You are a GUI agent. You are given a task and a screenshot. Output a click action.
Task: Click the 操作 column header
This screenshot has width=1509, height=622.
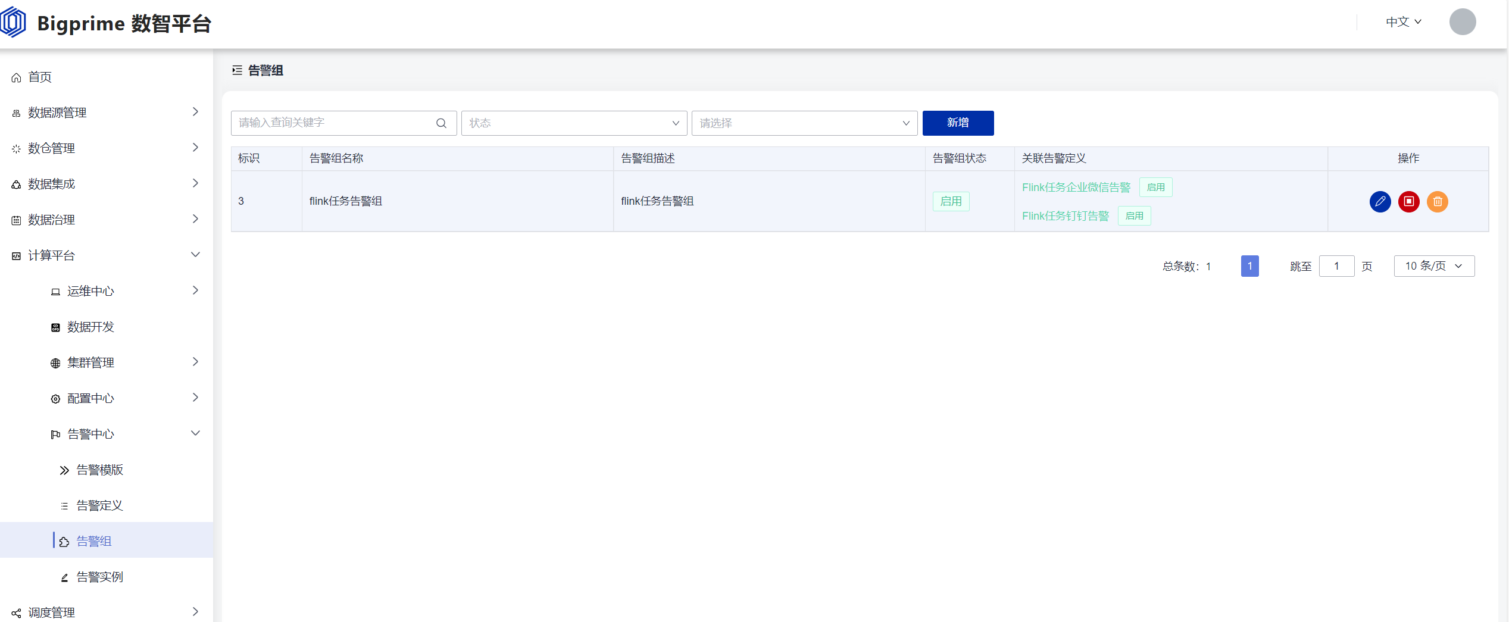click(x=1408, y=158)
